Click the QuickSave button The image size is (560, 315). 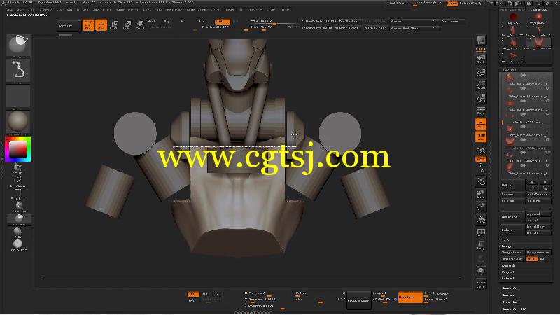coord(398,3)
